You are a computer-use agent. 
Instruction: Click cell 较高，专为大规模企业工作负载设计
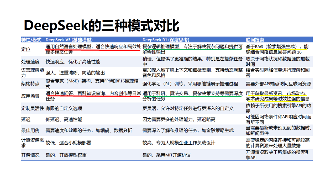tap(179, 143)
